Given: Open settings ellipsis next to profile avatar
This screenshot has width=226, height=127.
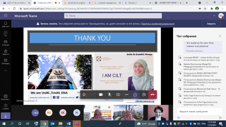Looking at the screenshot, I should tap(214, 16).
